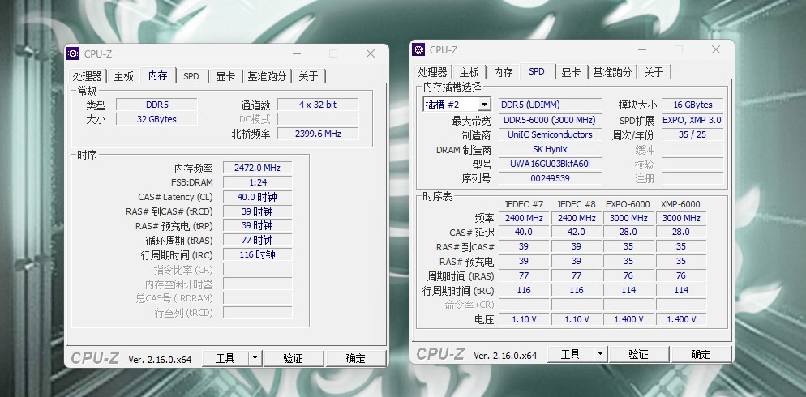The height and width of the screenshot is (397, 806).
Task: Close the left CPU-Z window
Action: [370, 53]
